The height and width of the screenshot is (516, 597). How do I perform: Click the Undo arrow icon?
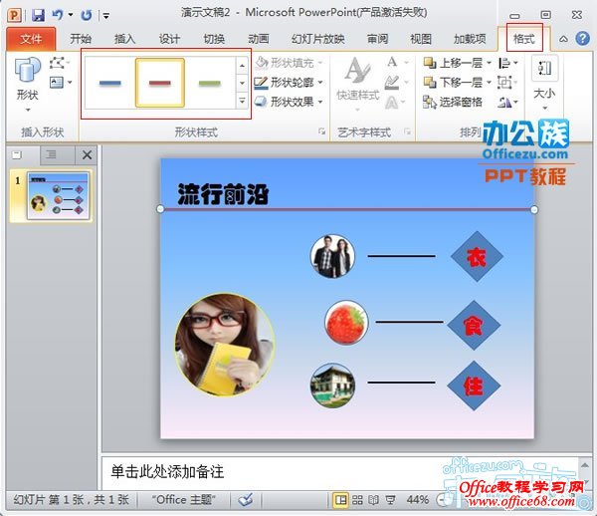pyautogui.click(x=58, y=15)
